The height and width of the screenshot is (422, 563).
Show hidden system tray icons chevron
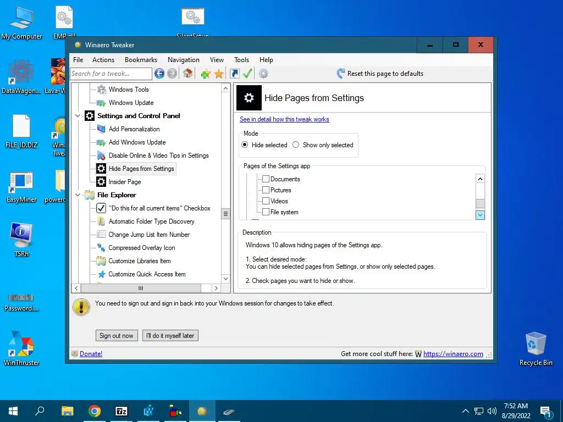tap(465, 411)
